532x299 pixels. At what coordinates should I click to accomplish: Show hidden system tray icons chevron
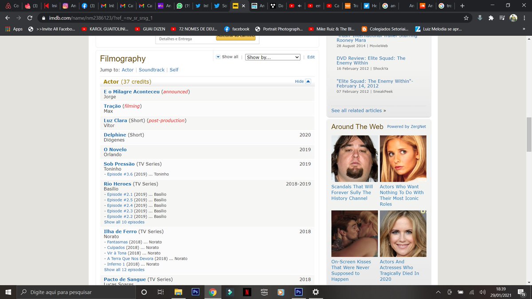[x=438, y=292]
